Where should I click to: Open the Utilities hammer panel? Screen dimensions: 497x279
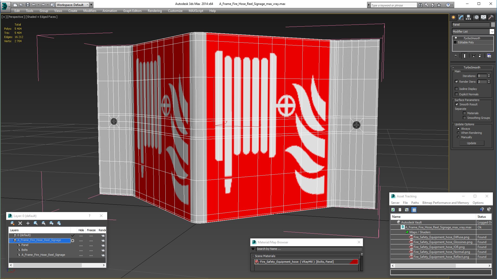click(x=491, y=17)
